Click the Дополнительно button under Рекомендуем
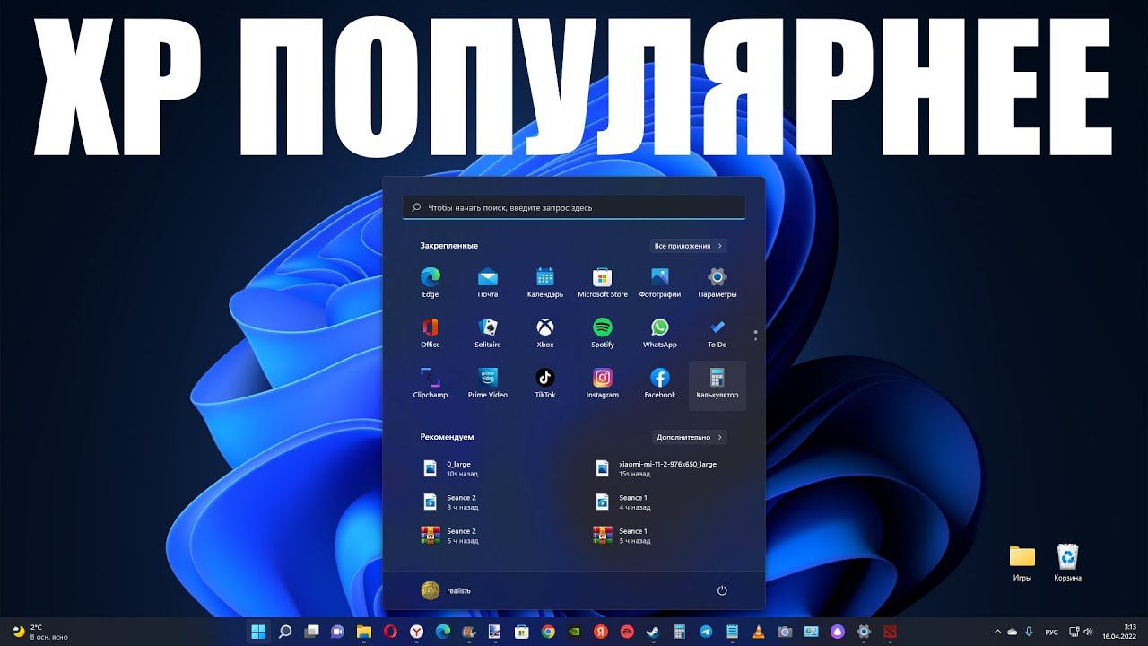Image resolution: width=1148 pixels, height=646 pixels. [x=689, y=437]
